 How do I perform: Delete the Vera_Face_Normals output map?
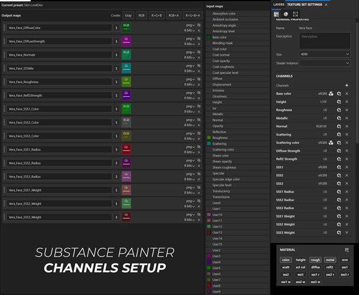click(199, 57)
